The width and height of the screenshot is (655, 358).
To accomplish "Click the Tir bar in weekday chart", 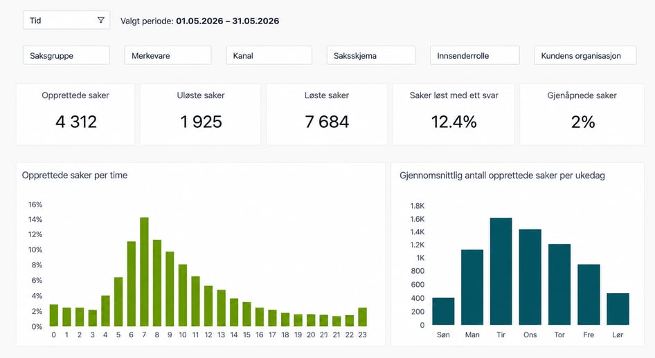I will click(x=501, y=272).
